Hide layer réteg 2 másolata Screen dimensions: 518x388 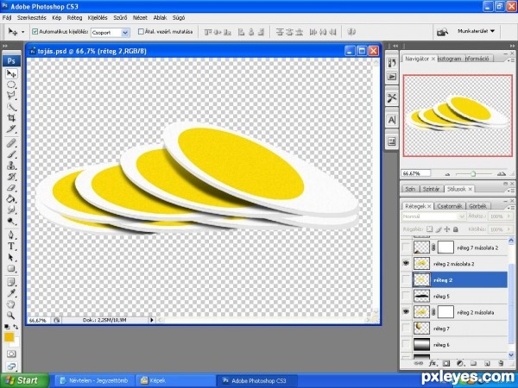tap(406, 311)
